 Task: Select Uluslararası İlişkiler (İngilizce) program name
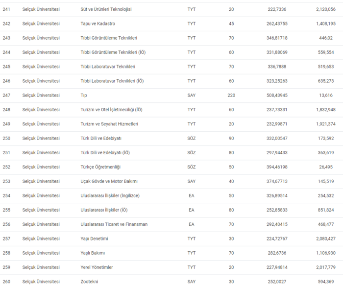click(110, 195)
